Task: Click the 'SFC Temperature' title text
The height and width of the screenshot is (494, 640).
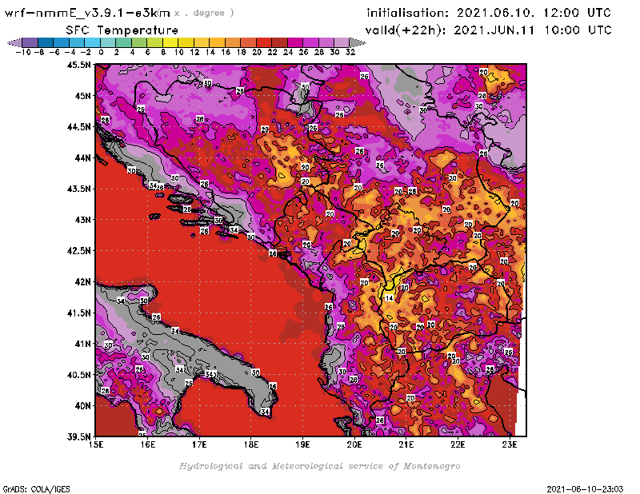Action: (x=122, y=30)
